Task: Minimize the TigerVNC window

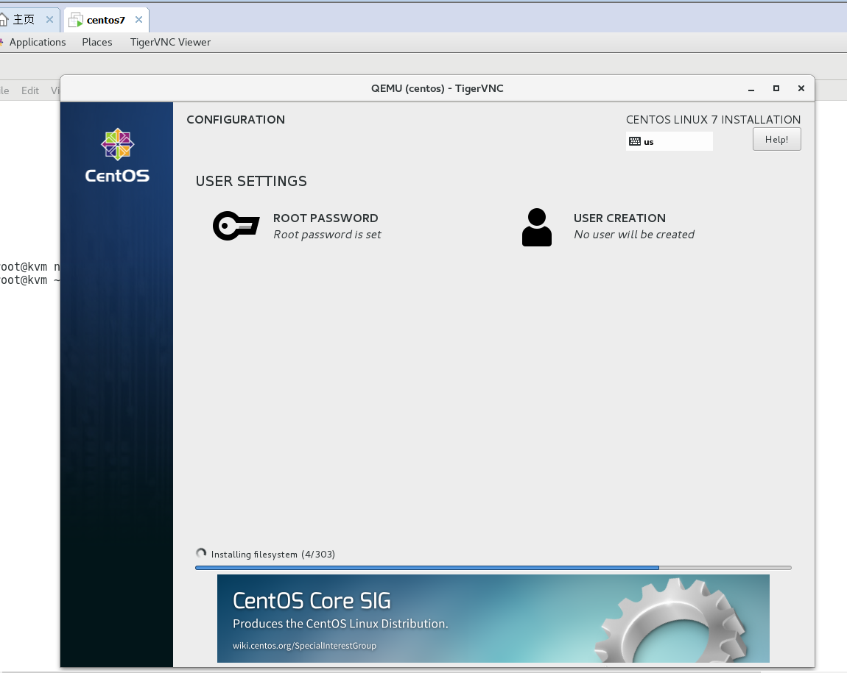Action: (x=751, y=88)
